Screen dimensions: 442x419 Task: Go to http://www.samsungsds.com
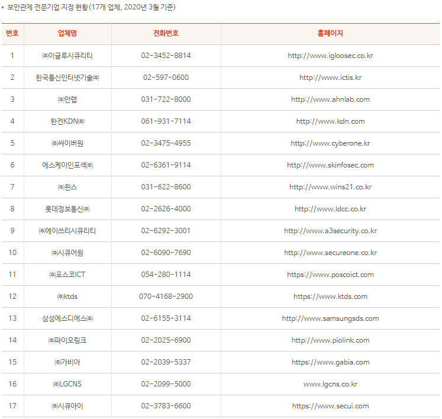330,318
